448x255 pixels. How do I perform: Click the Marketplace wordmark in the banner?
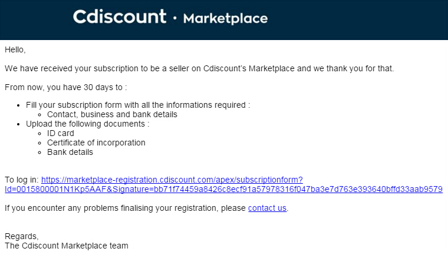(225, 19)
